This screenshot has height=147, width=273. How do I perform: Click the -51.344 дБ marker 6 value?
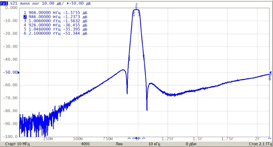click(75, 33)
